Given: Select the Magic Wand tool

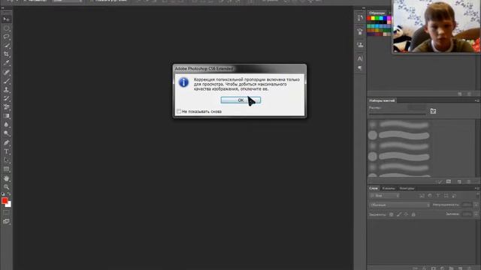Looking at the screenshot, I should click(x=6, y=46).
